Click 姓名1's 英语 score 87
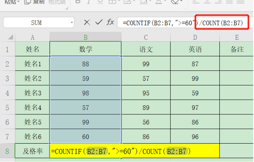This screenshot has width=254, height=162. pyautogui.click(x=195, y=64)
